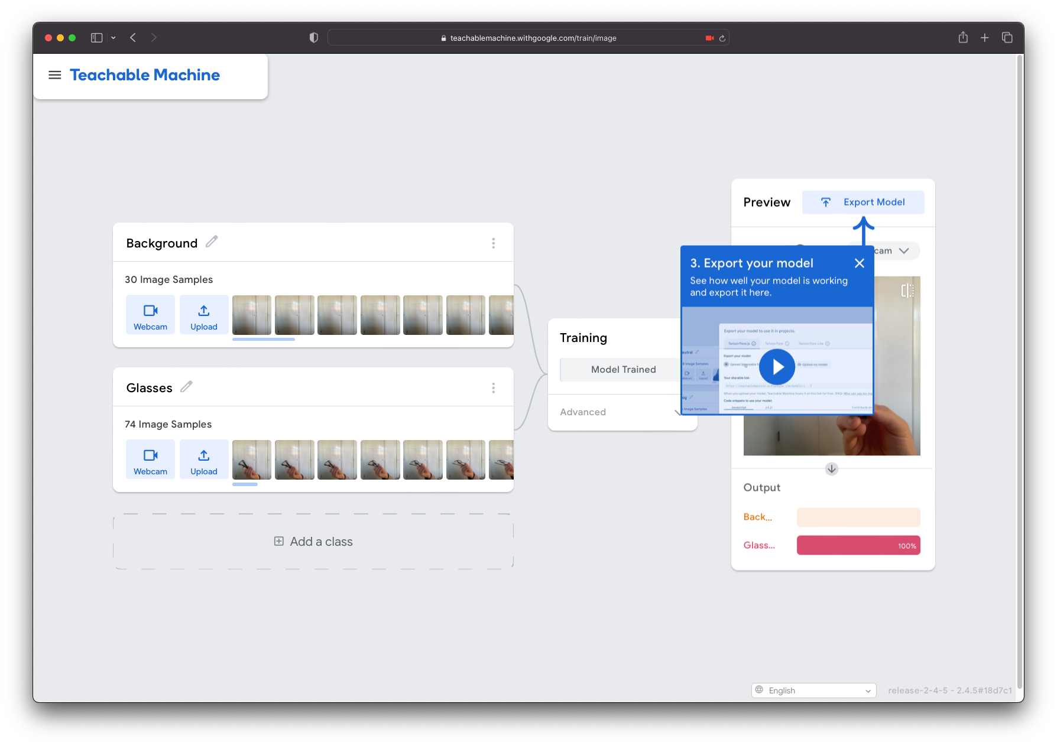Image resolution: width=1057 pixels, height=746 pixels.
Task: Edit the Glasses class name pencil
Action: pos(186,387)
